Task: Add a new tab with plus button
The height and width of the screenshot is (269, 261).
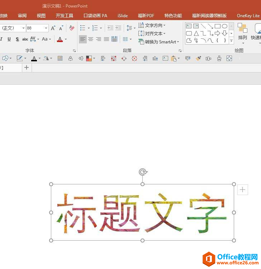Action: pyautogui.click(x=27, y=67)
